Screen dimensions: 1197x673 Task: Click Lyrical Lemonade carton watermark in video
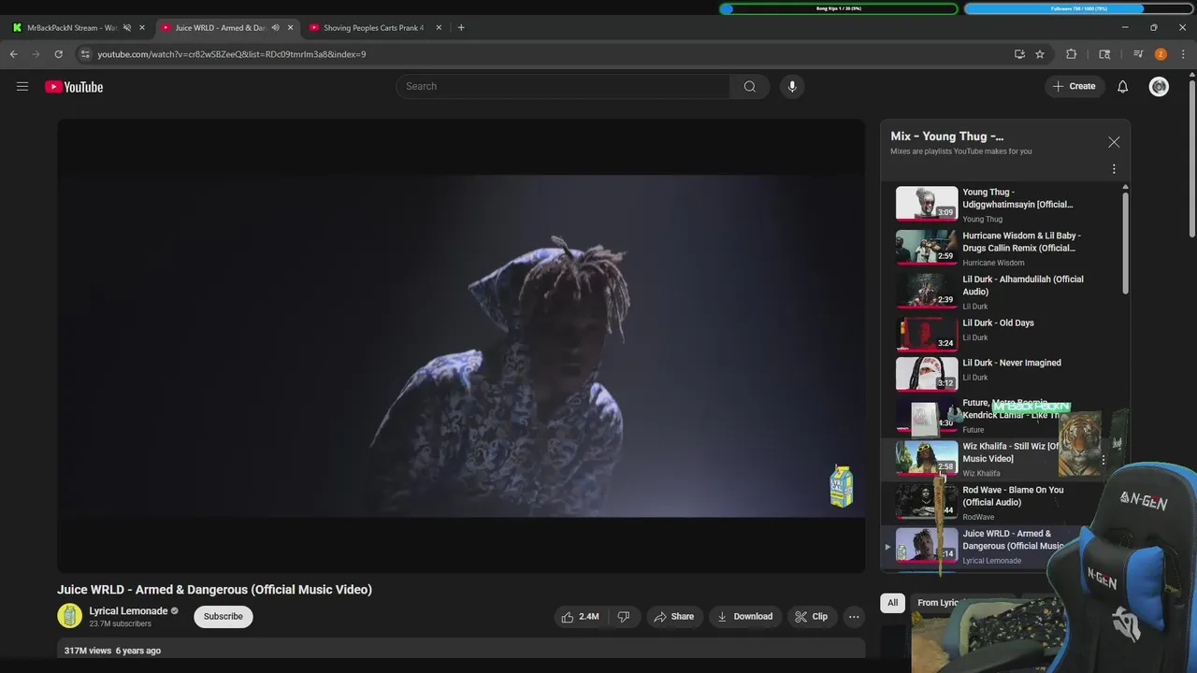pos(841,486)
